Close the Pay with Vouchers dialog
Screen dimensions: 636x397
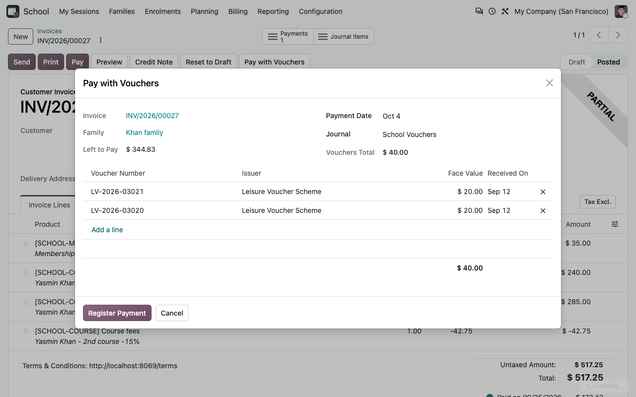coord(549,83)
